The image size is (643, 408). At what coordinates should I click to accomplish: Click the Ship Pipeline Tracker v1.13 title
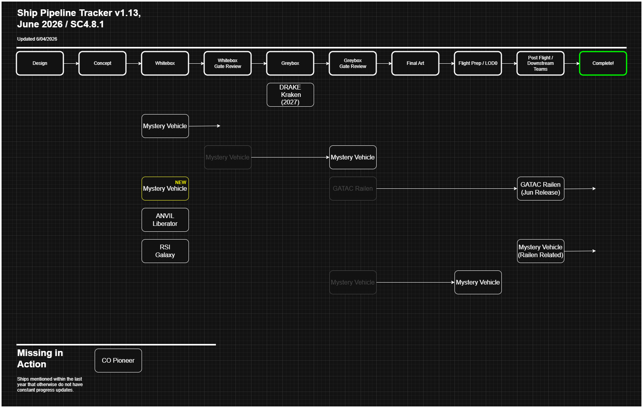79,18
